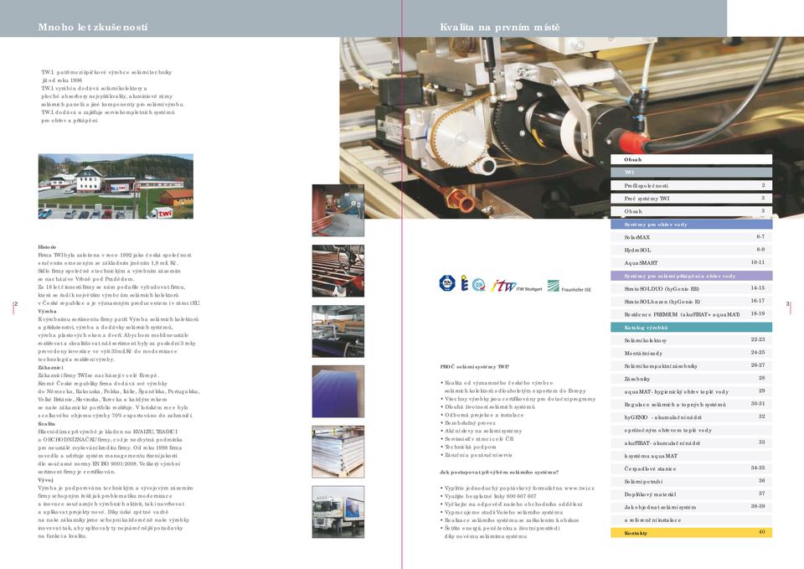Go to 'Montážní sady' pages 24-25 entry
Image resolution: width=804 pixels, height=569 pixels.
pos(691,353)
